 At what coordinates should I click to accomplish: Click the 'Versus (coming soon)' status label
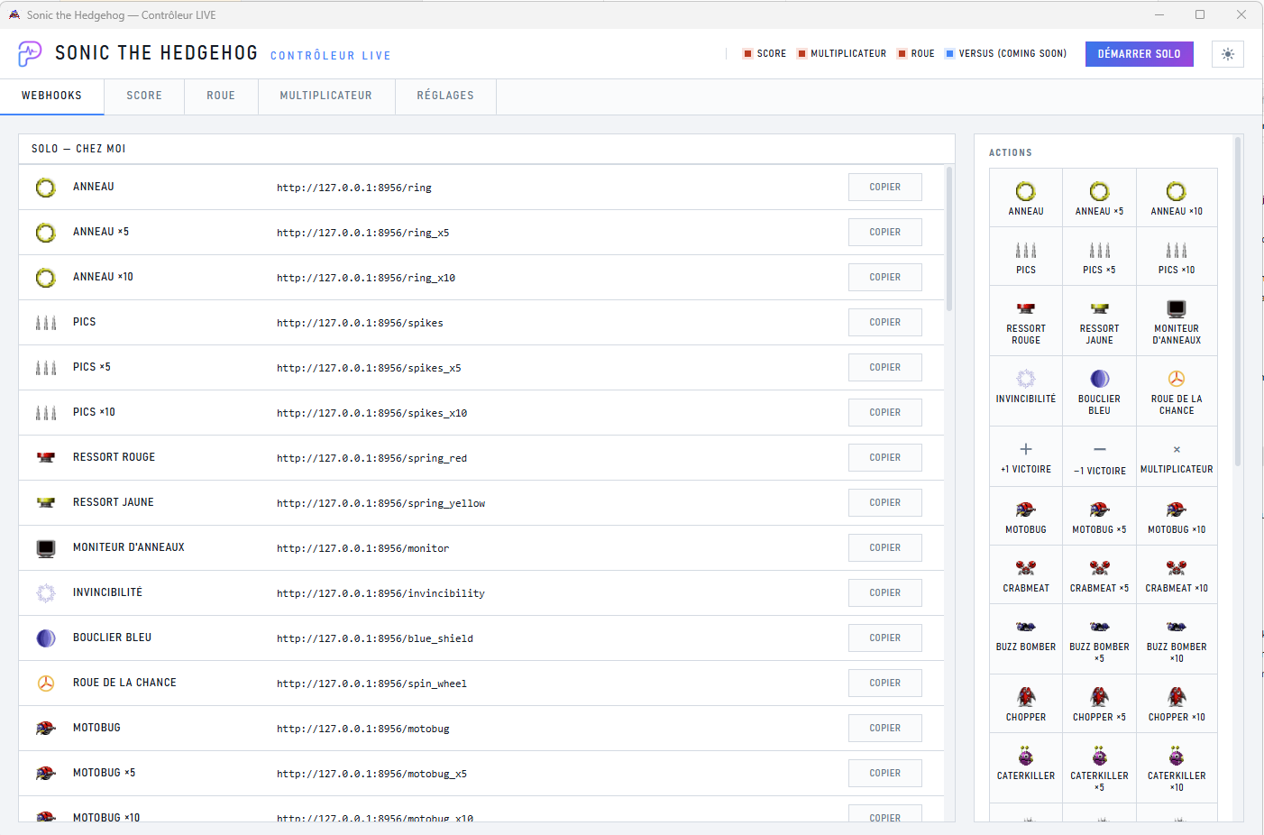pyautogui.click(x=1012, y=54)
